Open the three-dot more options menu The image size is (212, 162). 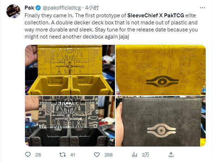[x=202, y=8]
